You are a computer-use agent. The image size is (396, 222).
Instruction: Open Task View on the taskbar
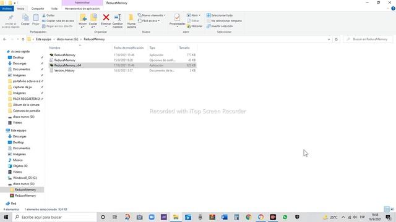(114, 217)
